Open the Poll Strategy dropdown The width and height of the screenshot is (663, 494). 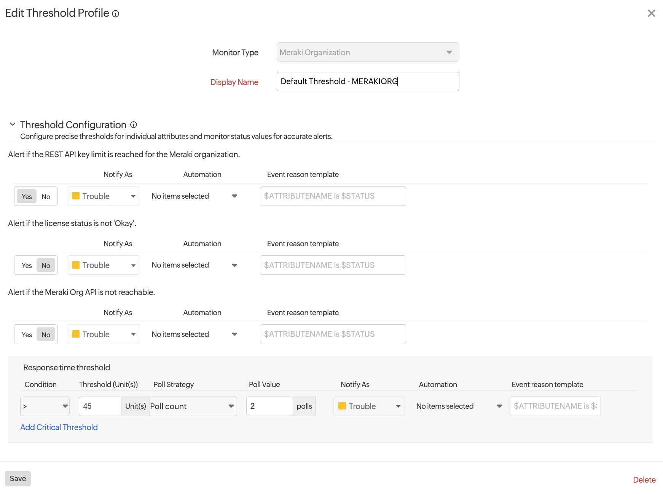click(193, 406)
